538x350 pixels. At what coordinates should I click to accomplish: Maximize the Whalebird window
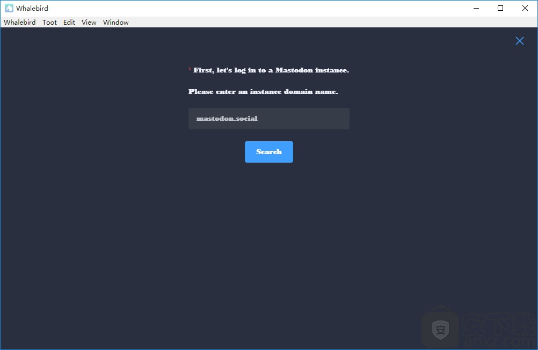(500, 8)
